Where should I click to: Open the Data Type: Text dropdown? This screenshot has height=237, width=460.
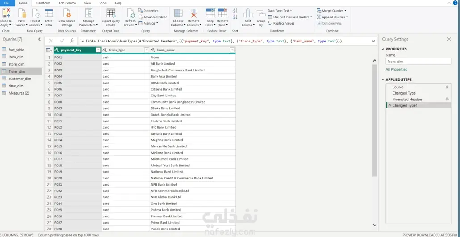click(280, 11)
